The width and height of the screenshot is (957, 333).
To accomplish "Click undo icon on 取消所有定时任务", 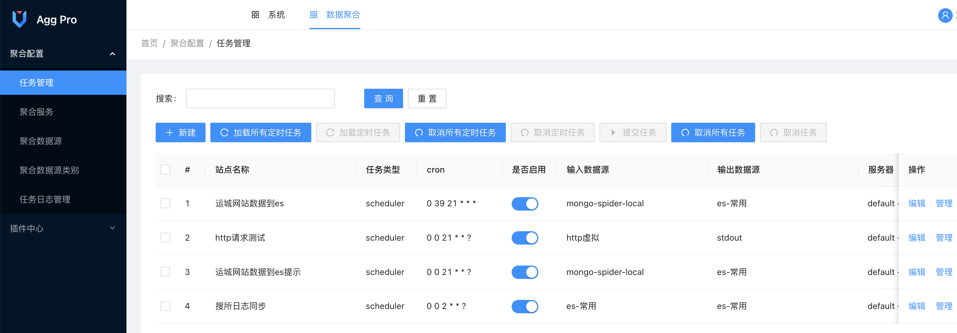I will tap(419, 132).
